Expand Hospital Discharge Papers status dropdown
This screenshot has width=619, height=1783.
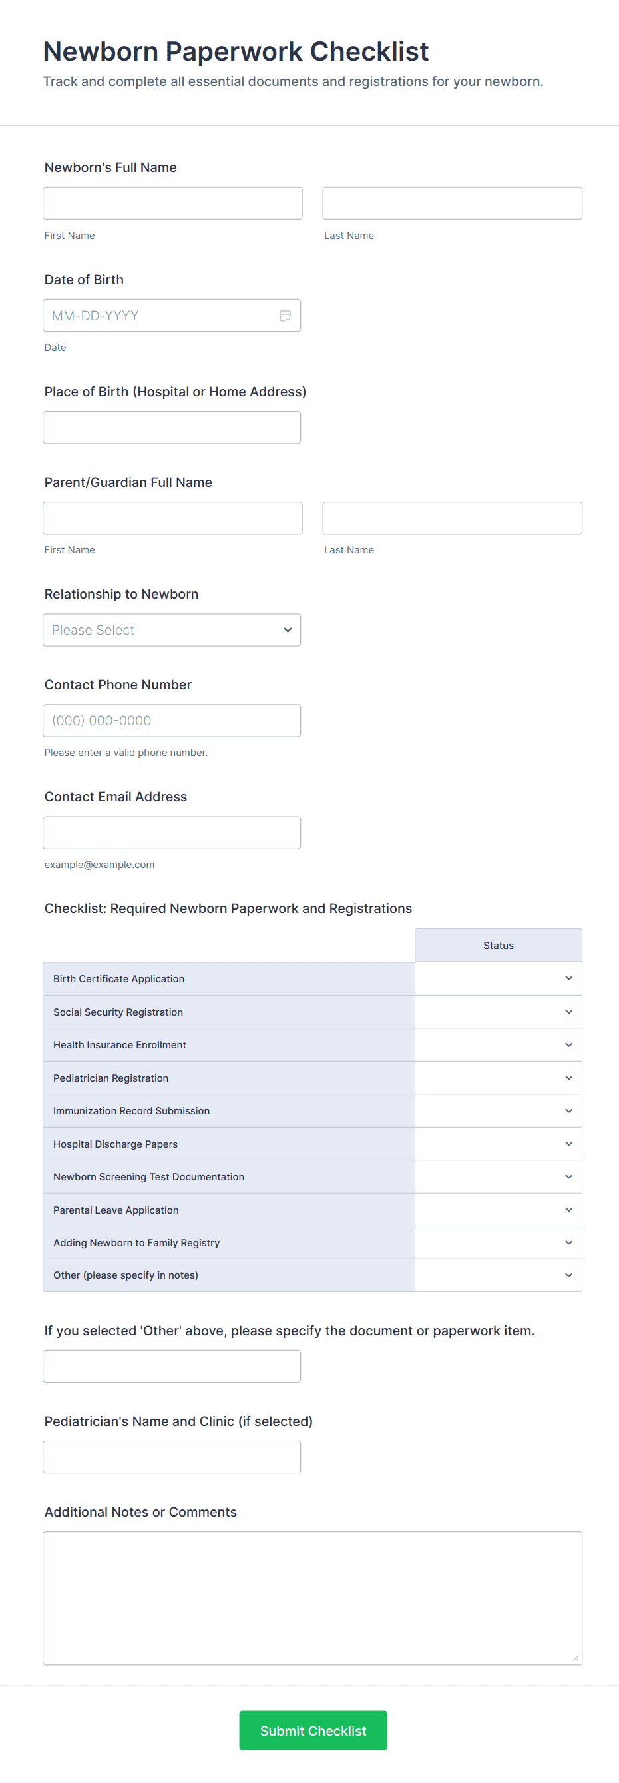498,1144
